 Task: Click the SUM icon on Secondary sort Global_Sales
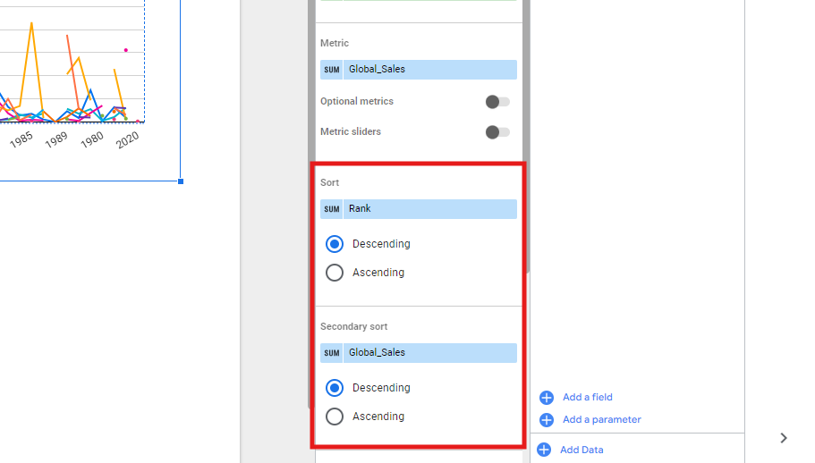click(332, 353)
